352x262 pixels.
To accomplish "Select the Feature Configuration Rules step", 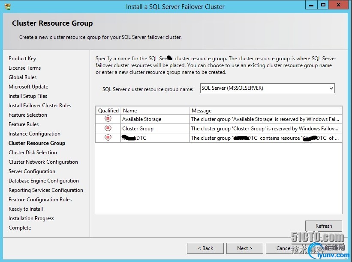I will 40,200.
